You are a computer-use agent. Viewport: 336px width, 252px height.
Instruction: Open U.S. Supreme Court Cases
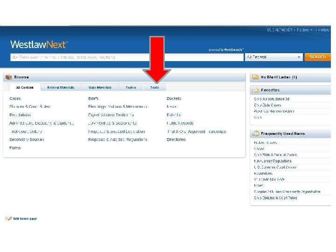click(x=275, y=167)
